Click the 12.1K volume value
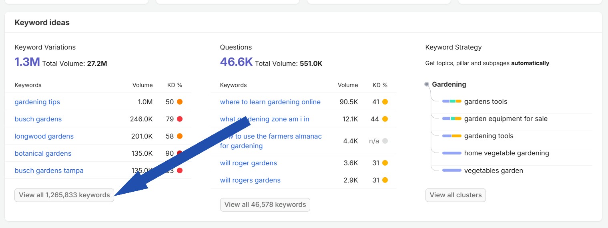This screenshot has height=228, width=608. coord(349,119)
